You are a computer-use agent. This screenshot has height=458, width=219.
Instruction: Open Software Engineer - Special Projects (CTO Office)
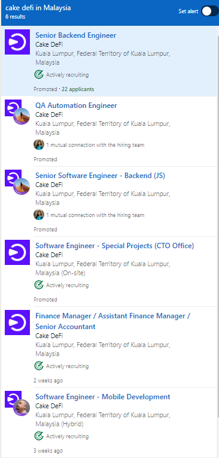click(115, 246)
